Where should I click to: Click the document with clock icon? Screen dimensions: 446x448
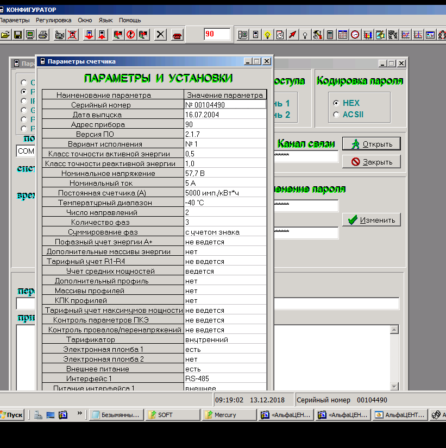click(280, 35)
